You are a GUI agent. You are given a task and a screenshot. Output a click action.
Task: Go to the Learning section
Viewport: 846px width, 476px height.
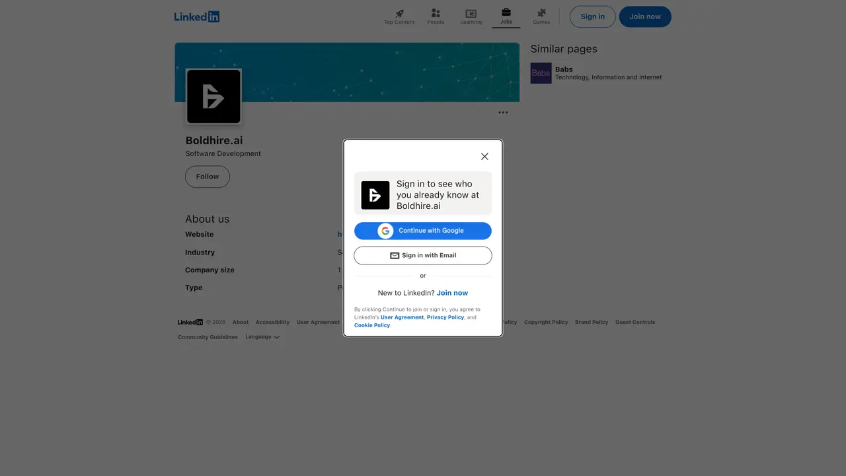[x=471, y=17]
